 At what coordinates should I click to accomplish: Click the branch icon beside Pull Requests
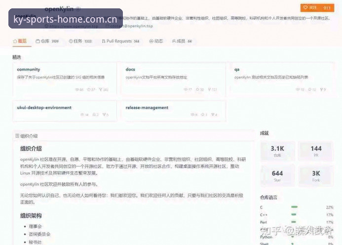[x=104, y=41]
